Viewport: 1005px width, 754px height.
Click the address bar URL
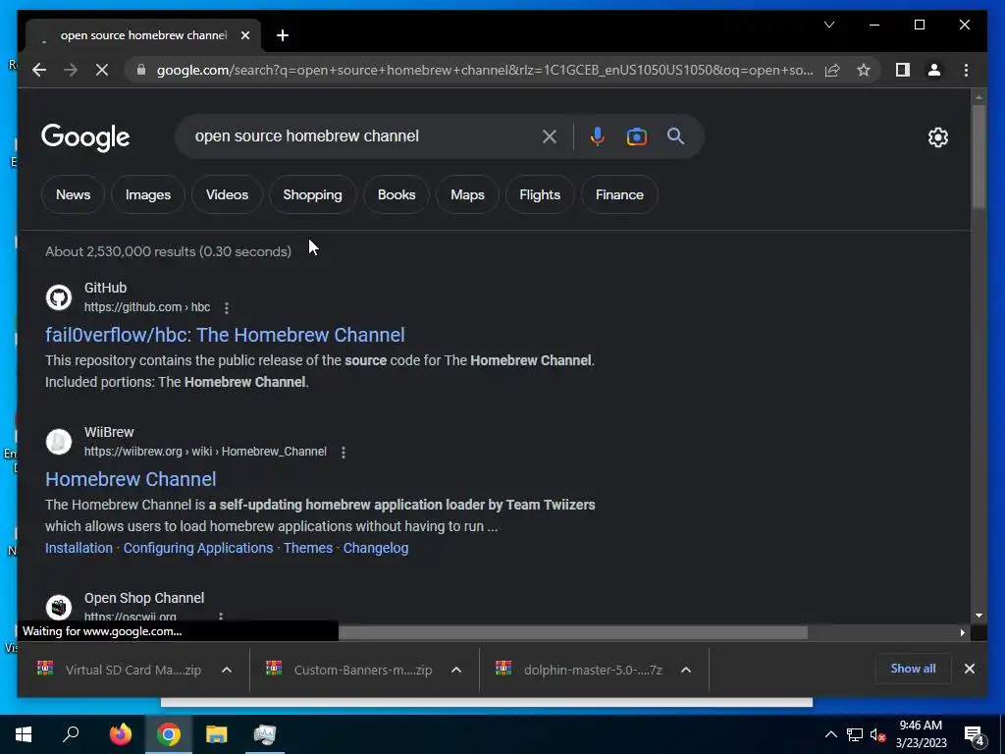[485, 70]
